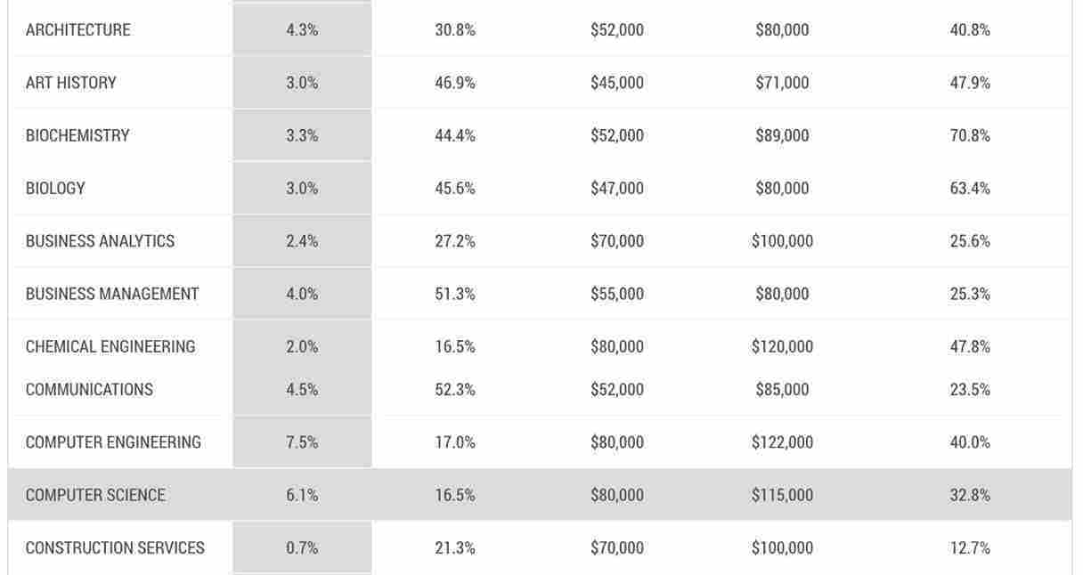Click the Architecture major name
This screenshot has height=575, width=1083.
coord(77,30)
